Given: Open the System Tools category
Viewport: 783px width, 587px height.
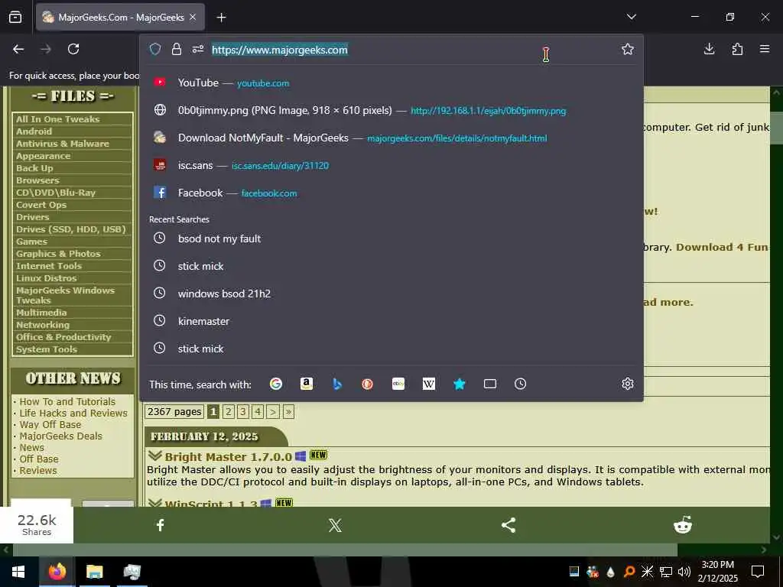Looking at the screenshot, I should (47, 349).
